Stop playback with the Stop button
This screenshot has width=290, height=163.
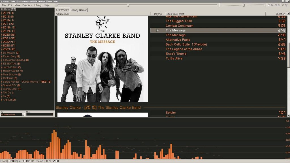tap(269, 5)
